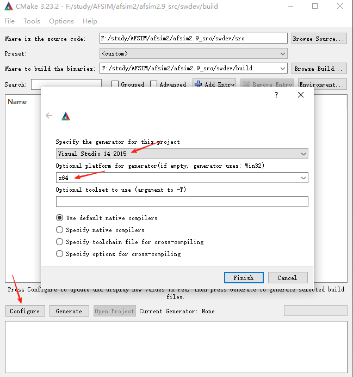This screenshot has height=377, width=353.
Task: Click the Cancel button
Action: pos(288,278)
